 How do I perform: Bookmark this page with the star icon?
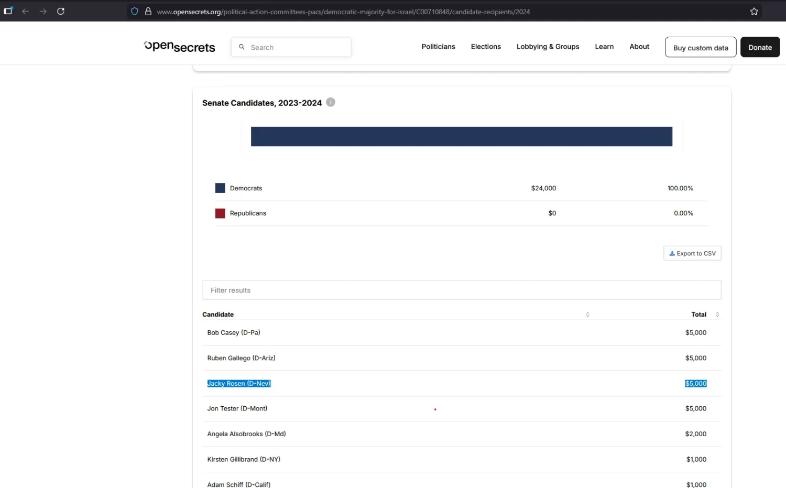pyautogui.click(x=754, y=11)
